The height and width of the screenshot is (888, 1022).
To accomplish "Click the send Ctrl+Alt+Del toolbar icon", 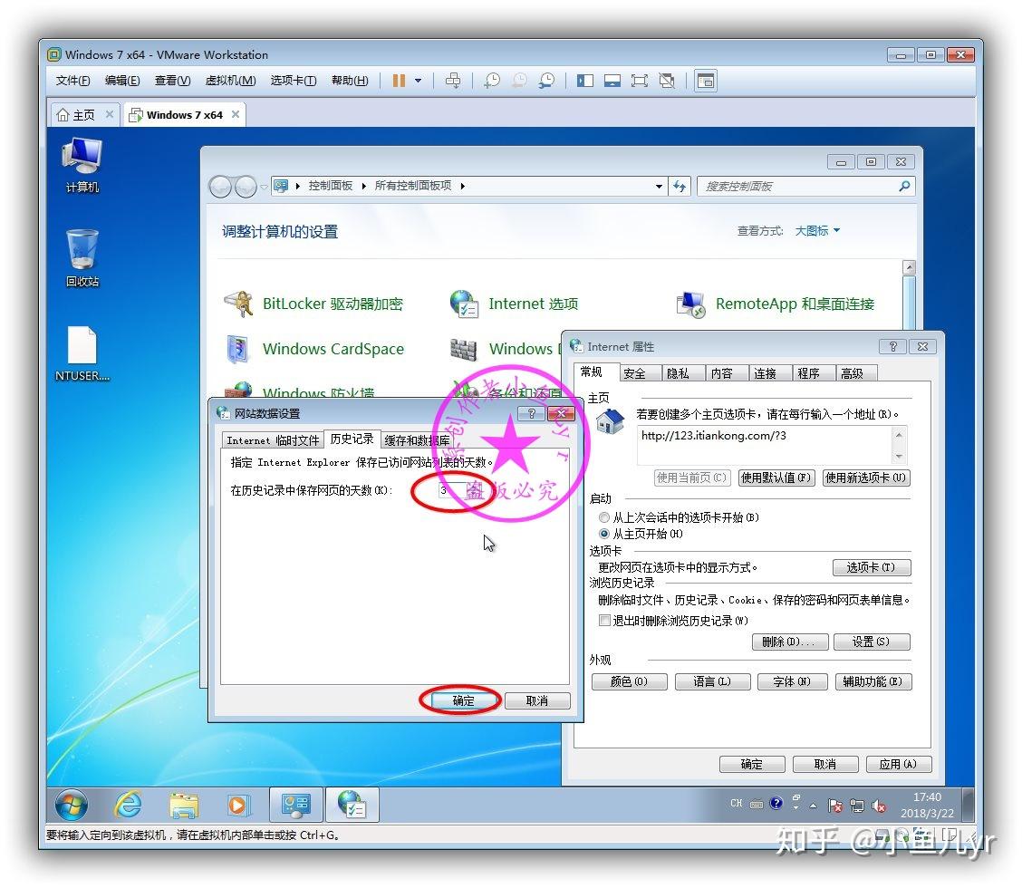I will pos(453,81).
